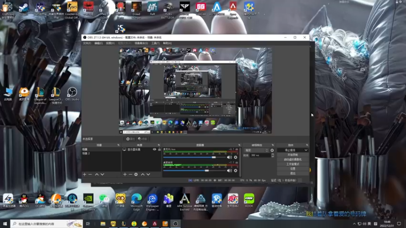Viewport: 406px width, 228px height.
Task: Open 编辑(E) menu in OBS
Action: tap(98, 43)
